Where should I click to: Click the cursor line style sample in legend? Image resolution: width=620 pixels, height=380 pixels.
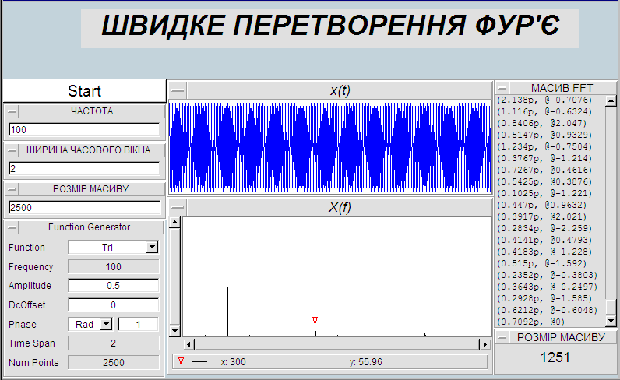(199, 362)
